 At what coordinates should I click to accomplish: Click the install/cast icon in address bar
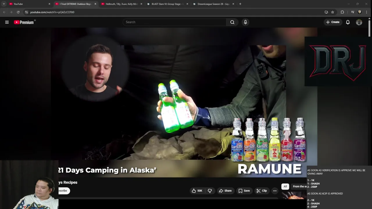click(326, 12)
